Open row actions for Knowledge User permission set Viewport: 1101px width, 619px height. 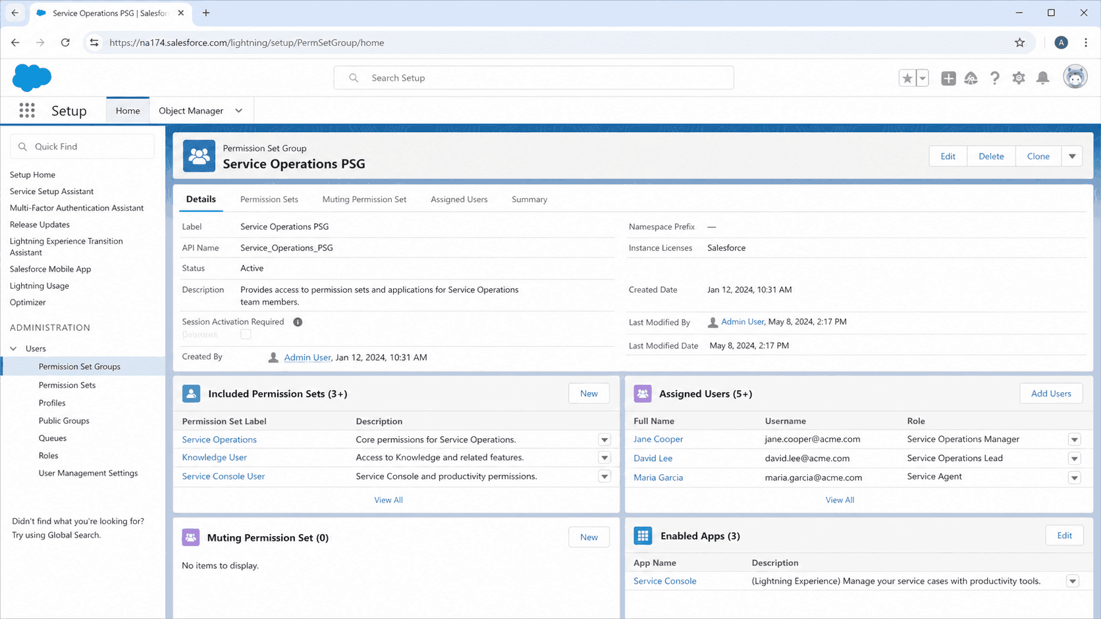click(604, 458)
